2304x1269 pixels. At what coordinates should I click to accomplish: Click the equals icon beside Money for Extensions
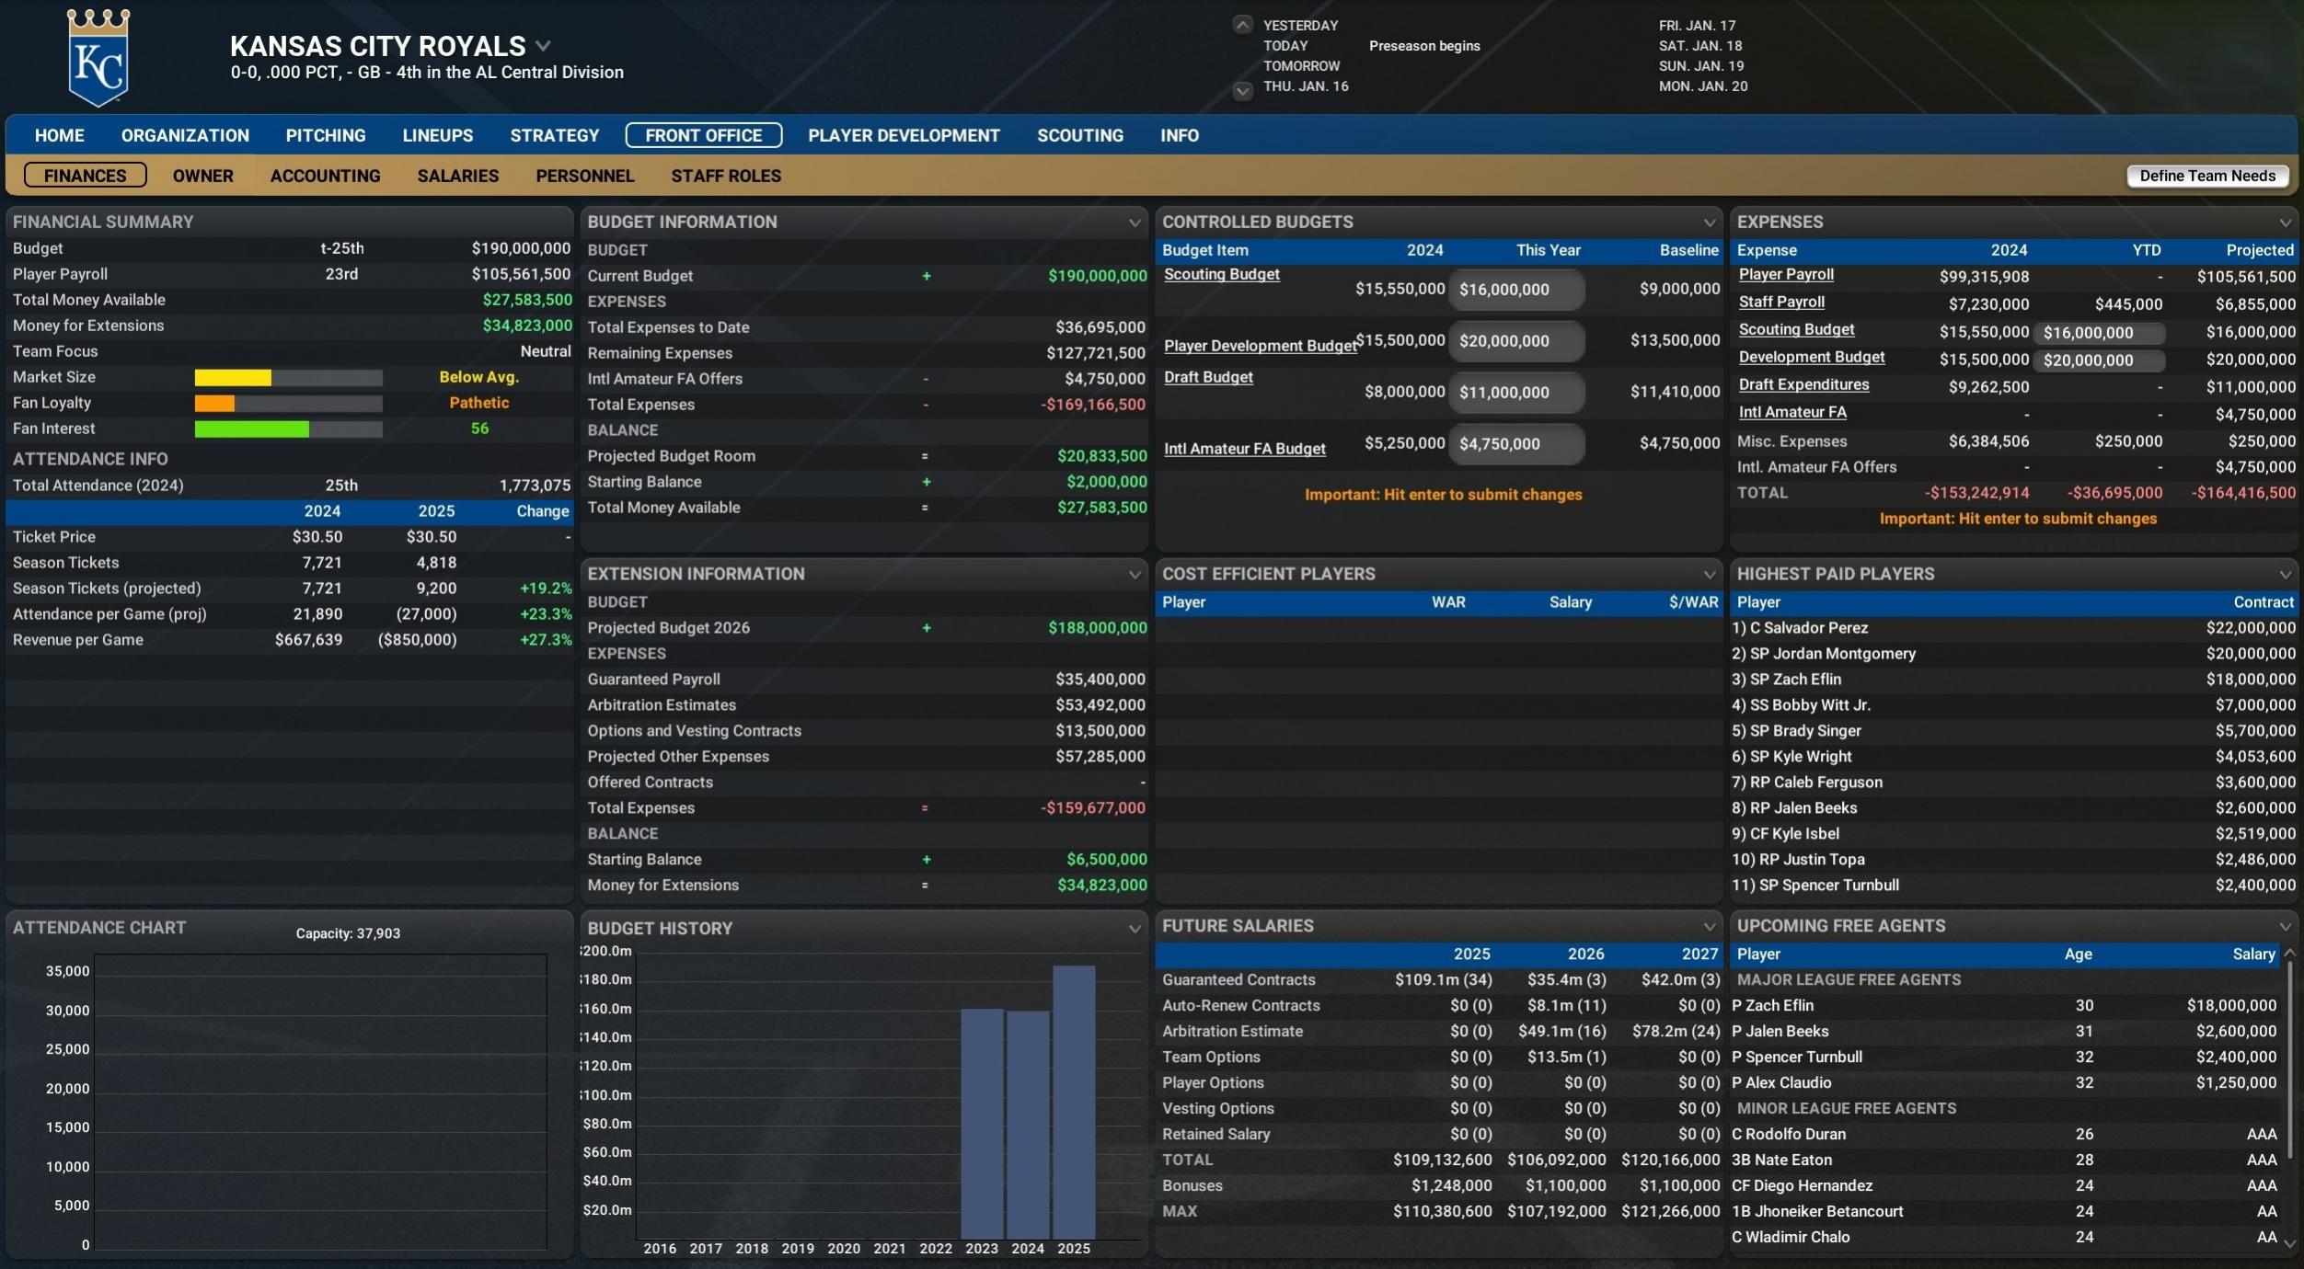point(925,886)
